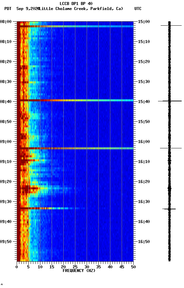184x288 pixels.
Task: Click the 09:40 PDT time label
Action: click(6, 222)
